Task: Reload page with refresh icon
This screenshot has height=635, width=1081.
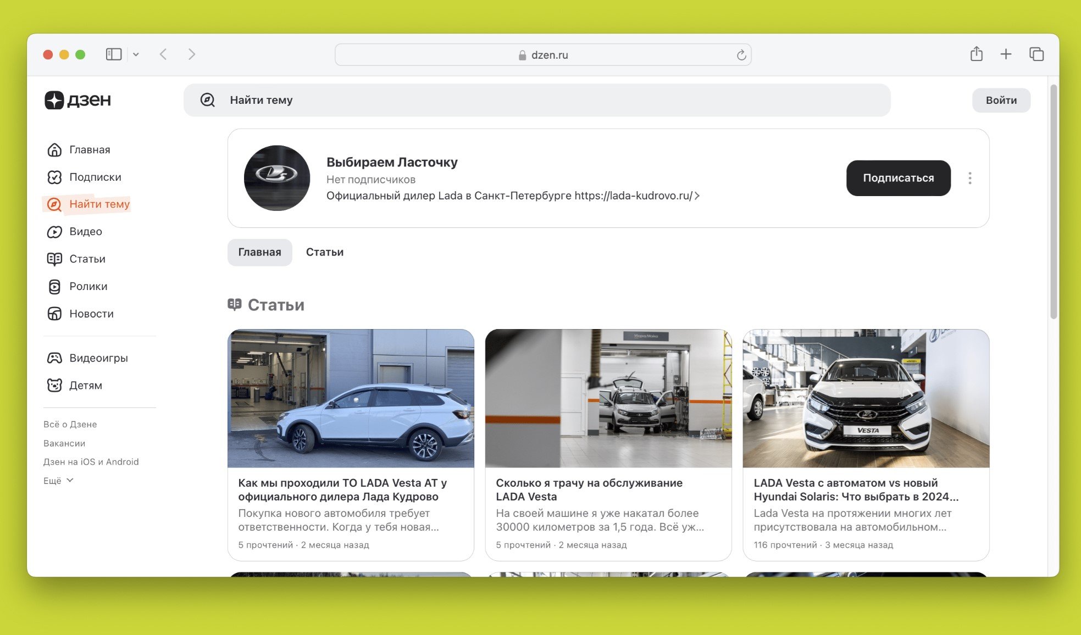Action: tap(741, 55)
